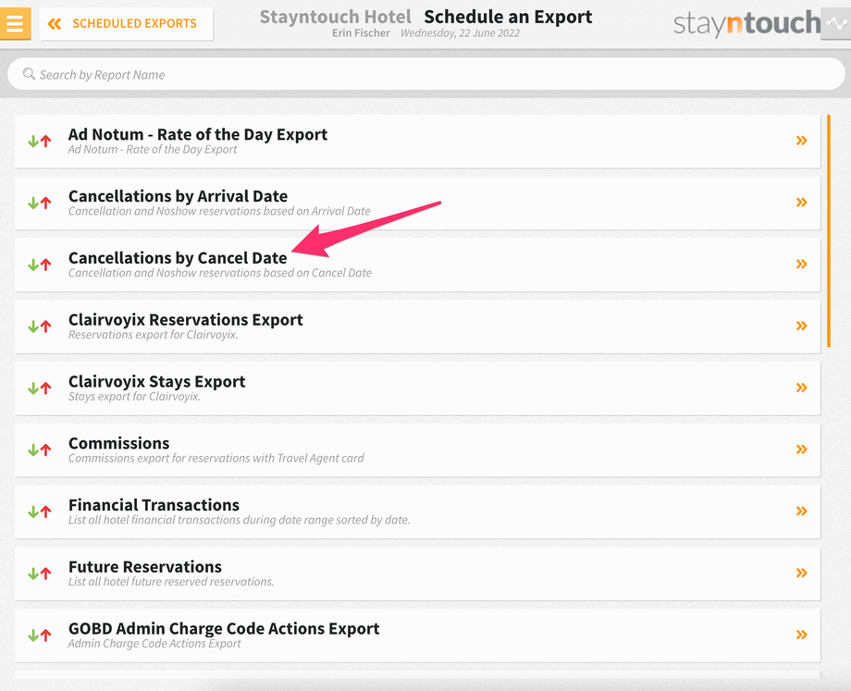Go back to Scheduled Exports
851x691 pixels.
[126, 23]
